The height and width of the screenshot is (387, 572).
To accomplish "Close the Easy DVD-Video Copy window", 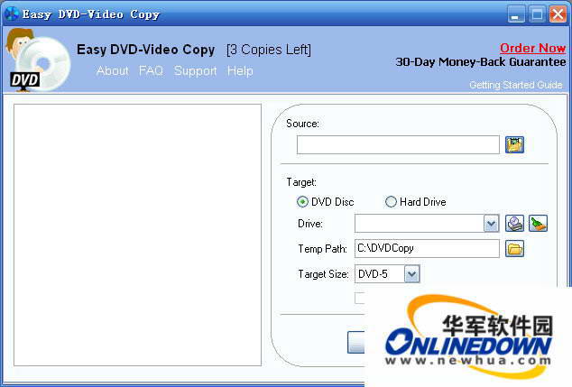I will point(558,14).
